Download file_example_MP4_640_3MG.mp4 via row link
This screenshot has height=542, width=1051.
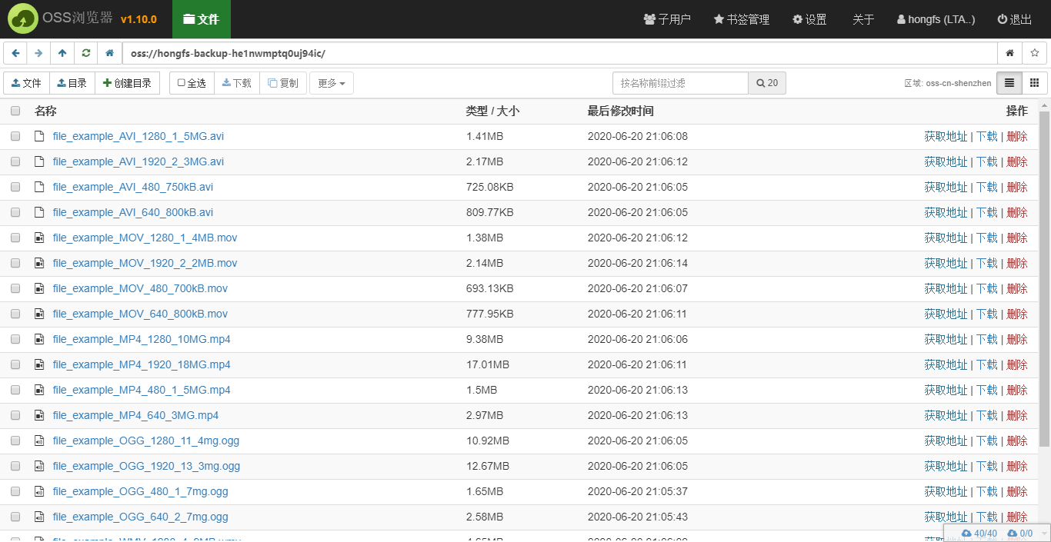click(987, 415)
